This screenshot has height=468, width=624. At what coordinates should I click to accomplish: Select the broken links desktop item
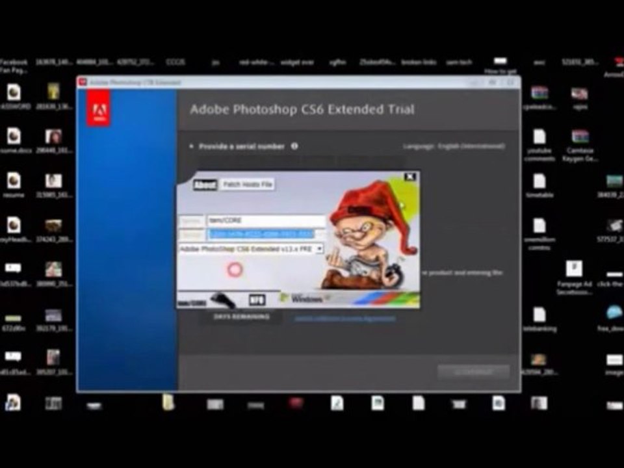(419, 62)
